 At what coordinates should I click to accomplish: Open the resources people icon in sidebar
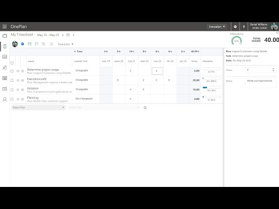[x=5, y=67]
